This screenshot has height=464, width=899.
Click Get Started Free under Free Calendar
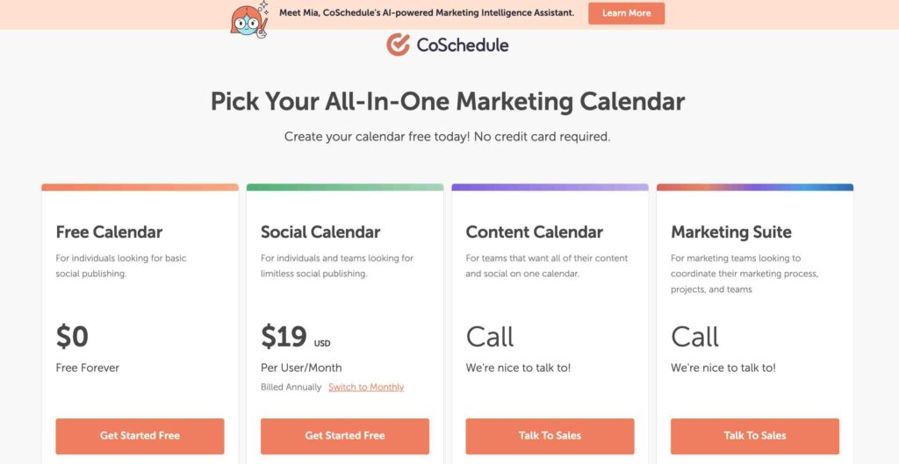click(x=140, y=436)
